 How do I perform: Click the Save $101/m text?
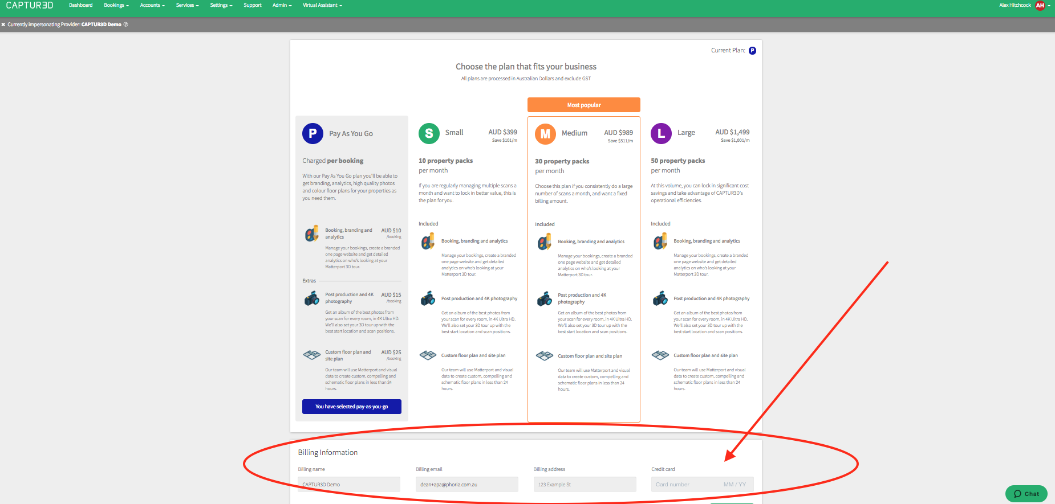(505, 140)
